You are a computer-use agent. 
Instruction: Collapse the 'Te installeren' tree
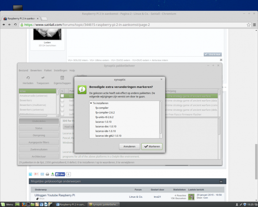tap(91, 103)
